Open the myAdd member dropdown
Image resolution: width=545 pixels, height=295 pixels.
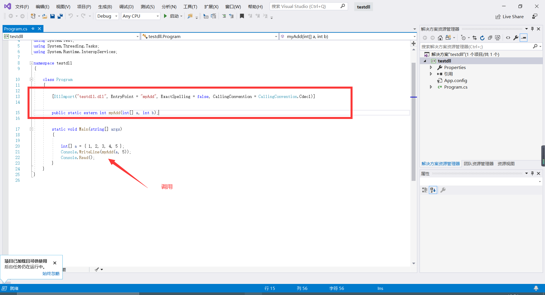348,36
